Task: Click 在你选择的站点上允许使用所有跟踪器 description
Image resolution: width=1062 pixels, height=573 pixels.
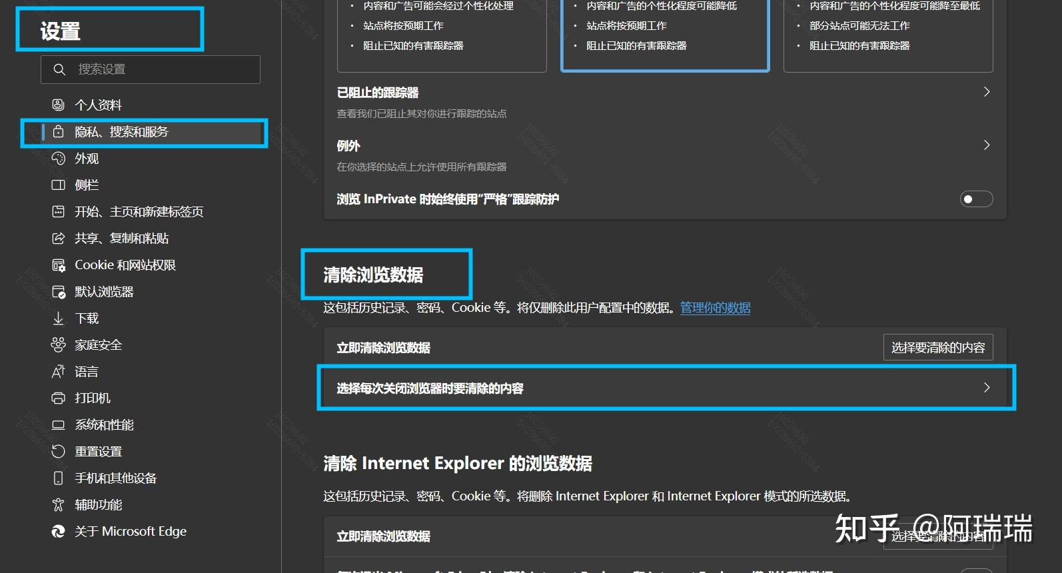Action: point(421,167)
